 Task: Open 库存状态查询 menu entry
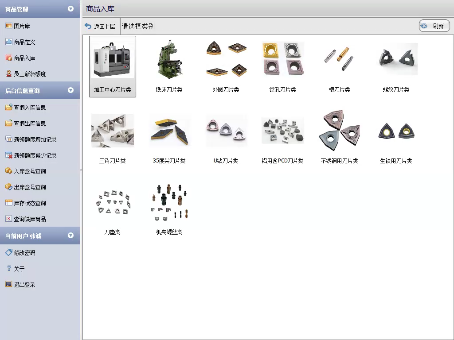tap(30, 203)
